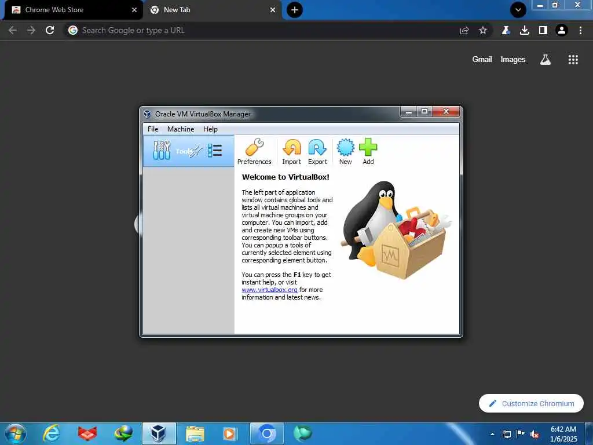Click the Export appliance icon
Viewport: 593px width, 445px height.
pos(317,151)
